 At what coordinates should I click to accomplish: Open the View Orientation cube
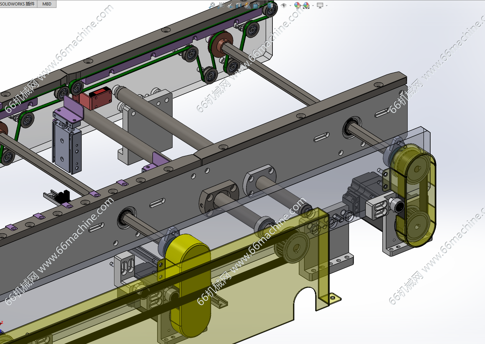(x=256, y=5)
